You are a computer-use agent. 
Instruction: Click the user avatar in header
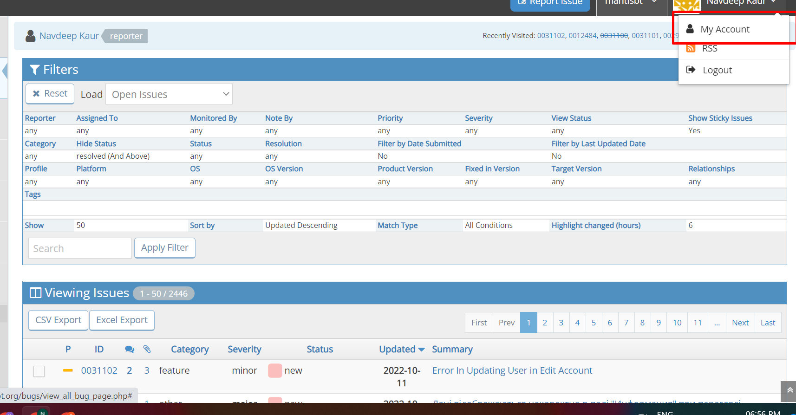686,5
